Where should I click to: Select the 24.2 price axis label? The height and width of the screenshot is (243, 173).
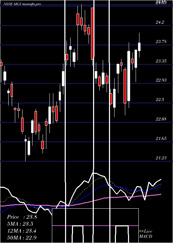[x=160, y=22]
